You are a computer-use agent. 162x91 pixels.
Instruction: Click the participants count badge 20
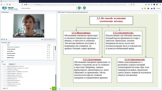coord(9,42)
